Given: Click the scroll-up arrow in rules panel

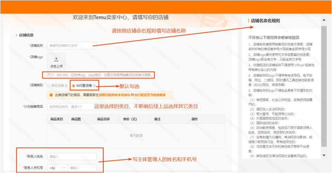Looking at the screenshot, I should click(324, 20).
